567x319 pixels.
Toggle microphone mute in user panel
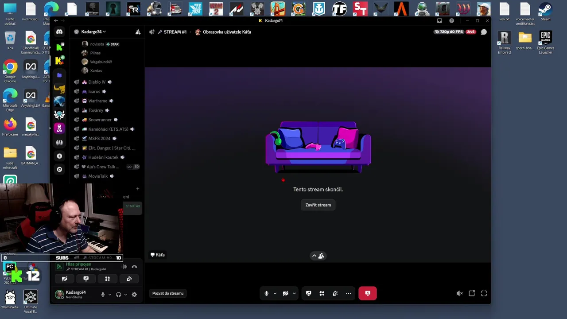click(x=103, y=294)
